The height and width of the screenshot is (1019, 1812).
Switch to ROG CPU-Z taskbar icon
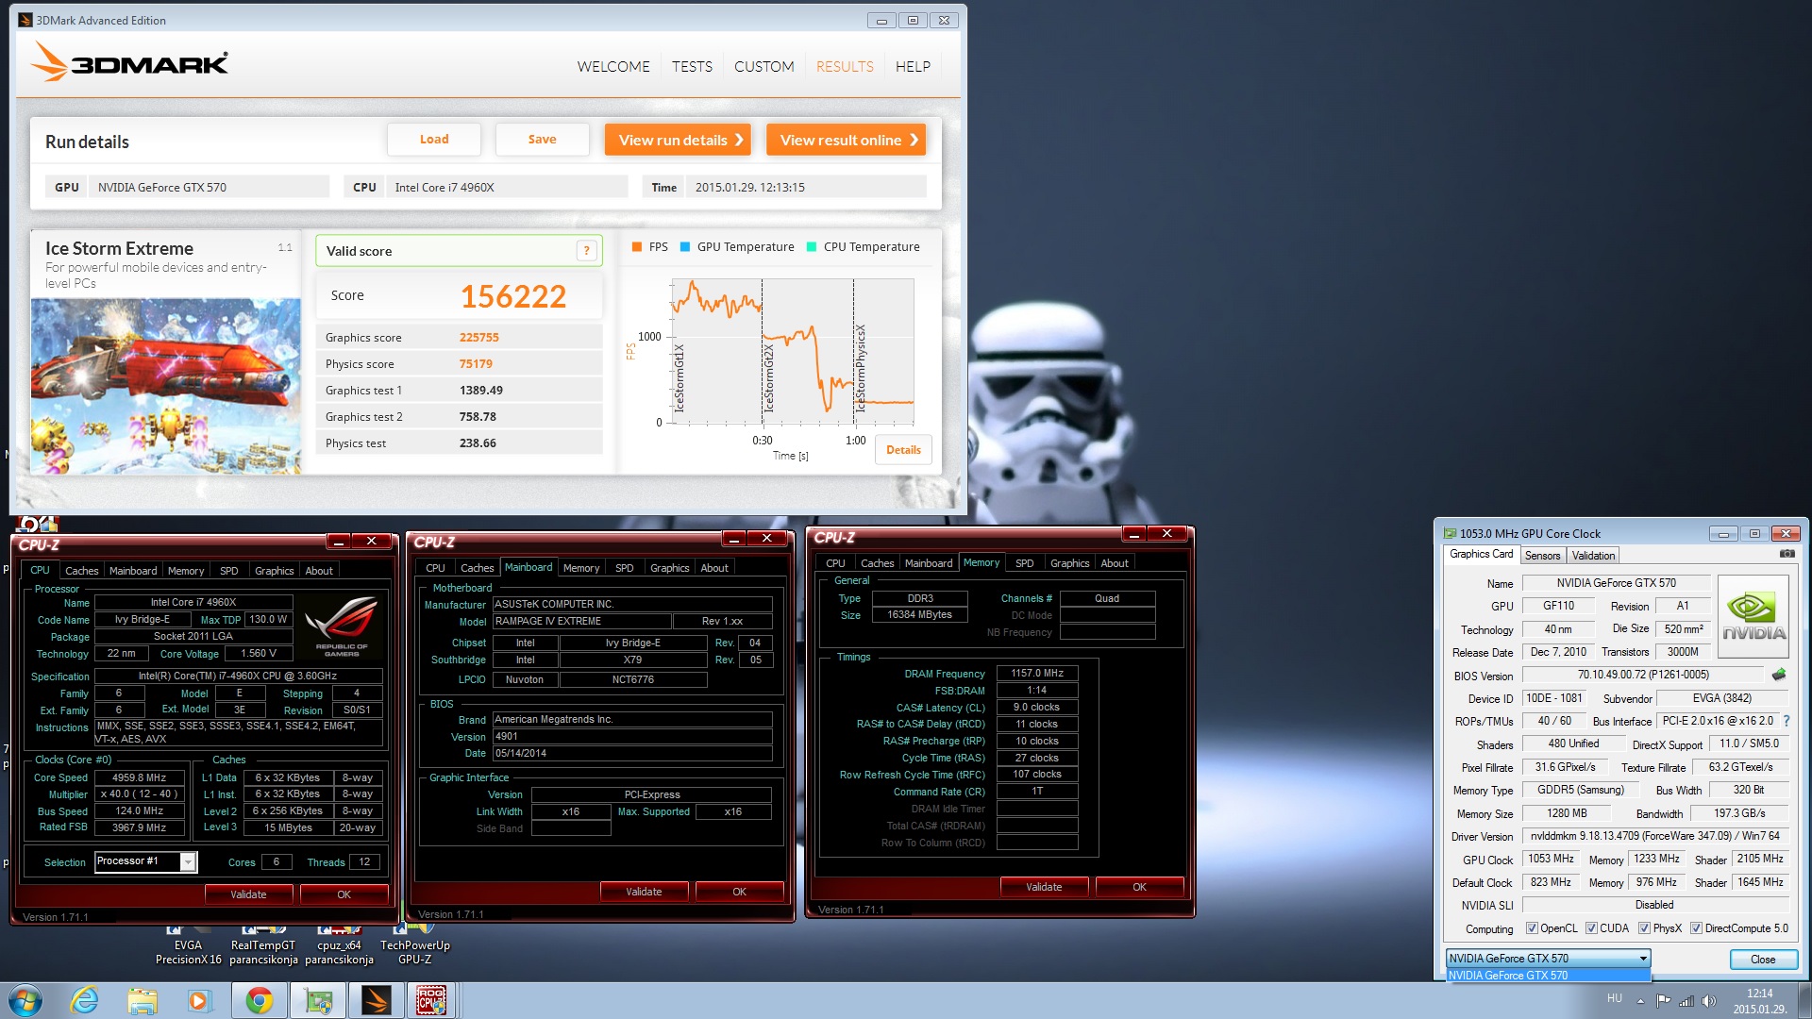[x=432, y=1000]
